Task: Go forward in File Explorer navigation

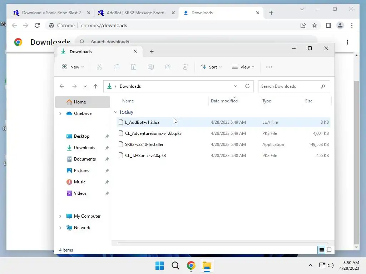Action: (x=74, y=86)
